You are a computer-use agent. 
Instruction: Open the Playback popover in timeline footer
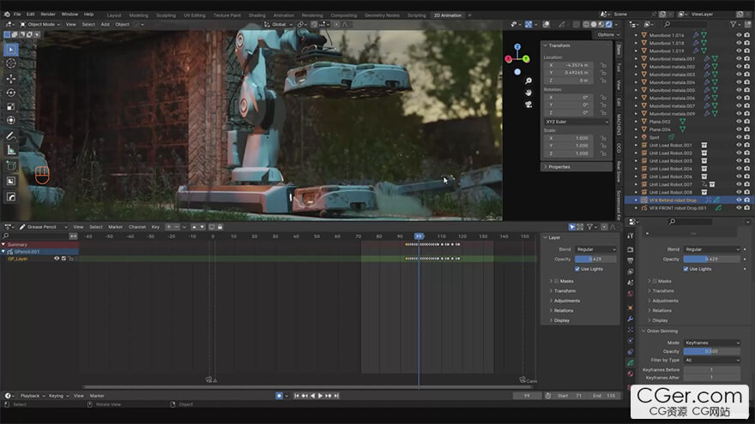point(33,396)
